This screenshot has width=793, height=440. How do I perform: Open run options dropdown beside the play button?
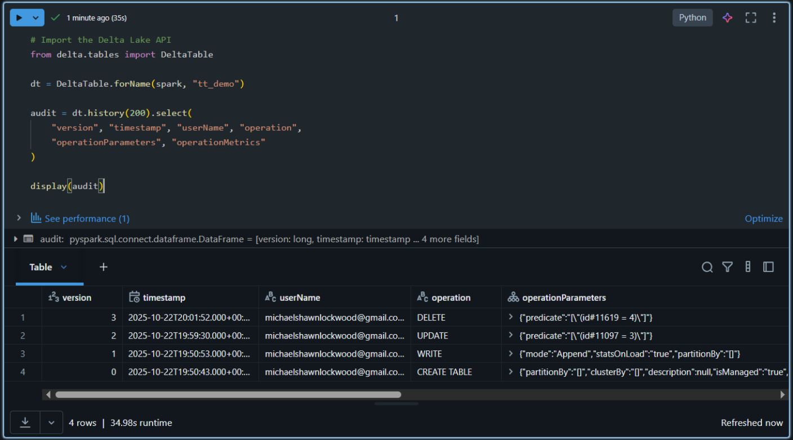[36, 17]
